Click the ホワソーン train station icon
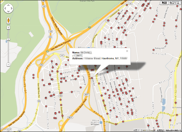 (x=89, y=48)
